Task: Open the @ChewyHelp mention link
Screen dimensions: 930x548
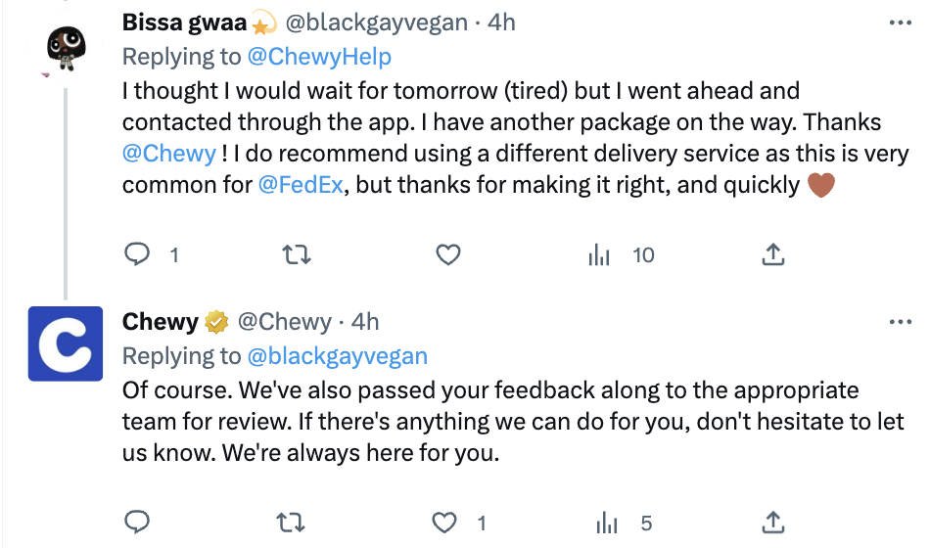Action: pos(319,57)
